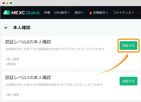Screen dimensions: 141x102
Task: Expand the ファイナンス dropdown menu
Action: tap(123, 12)
